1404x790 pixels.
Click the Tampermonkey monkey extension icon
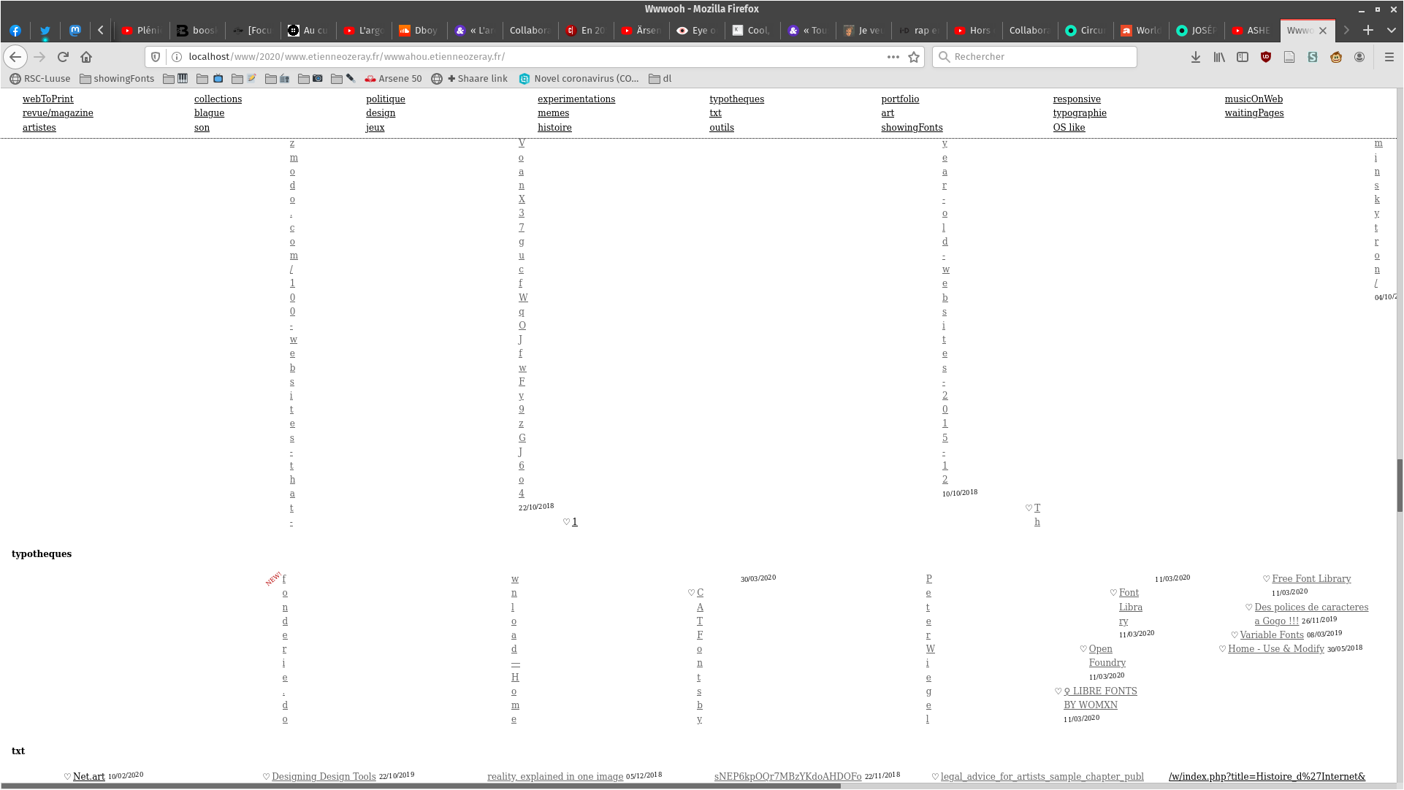(1336, 57)
